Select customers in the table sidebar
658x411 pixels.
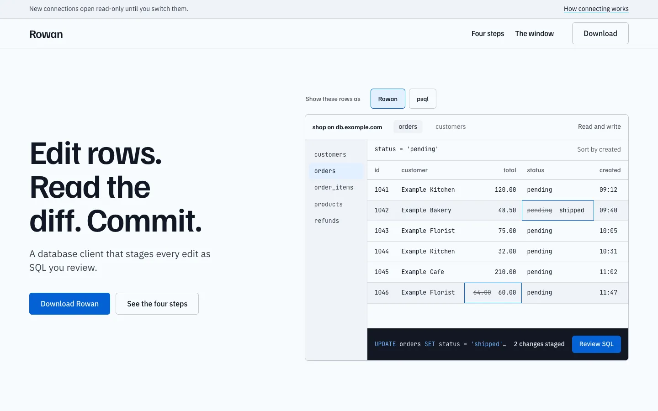(x=336, y=155)
